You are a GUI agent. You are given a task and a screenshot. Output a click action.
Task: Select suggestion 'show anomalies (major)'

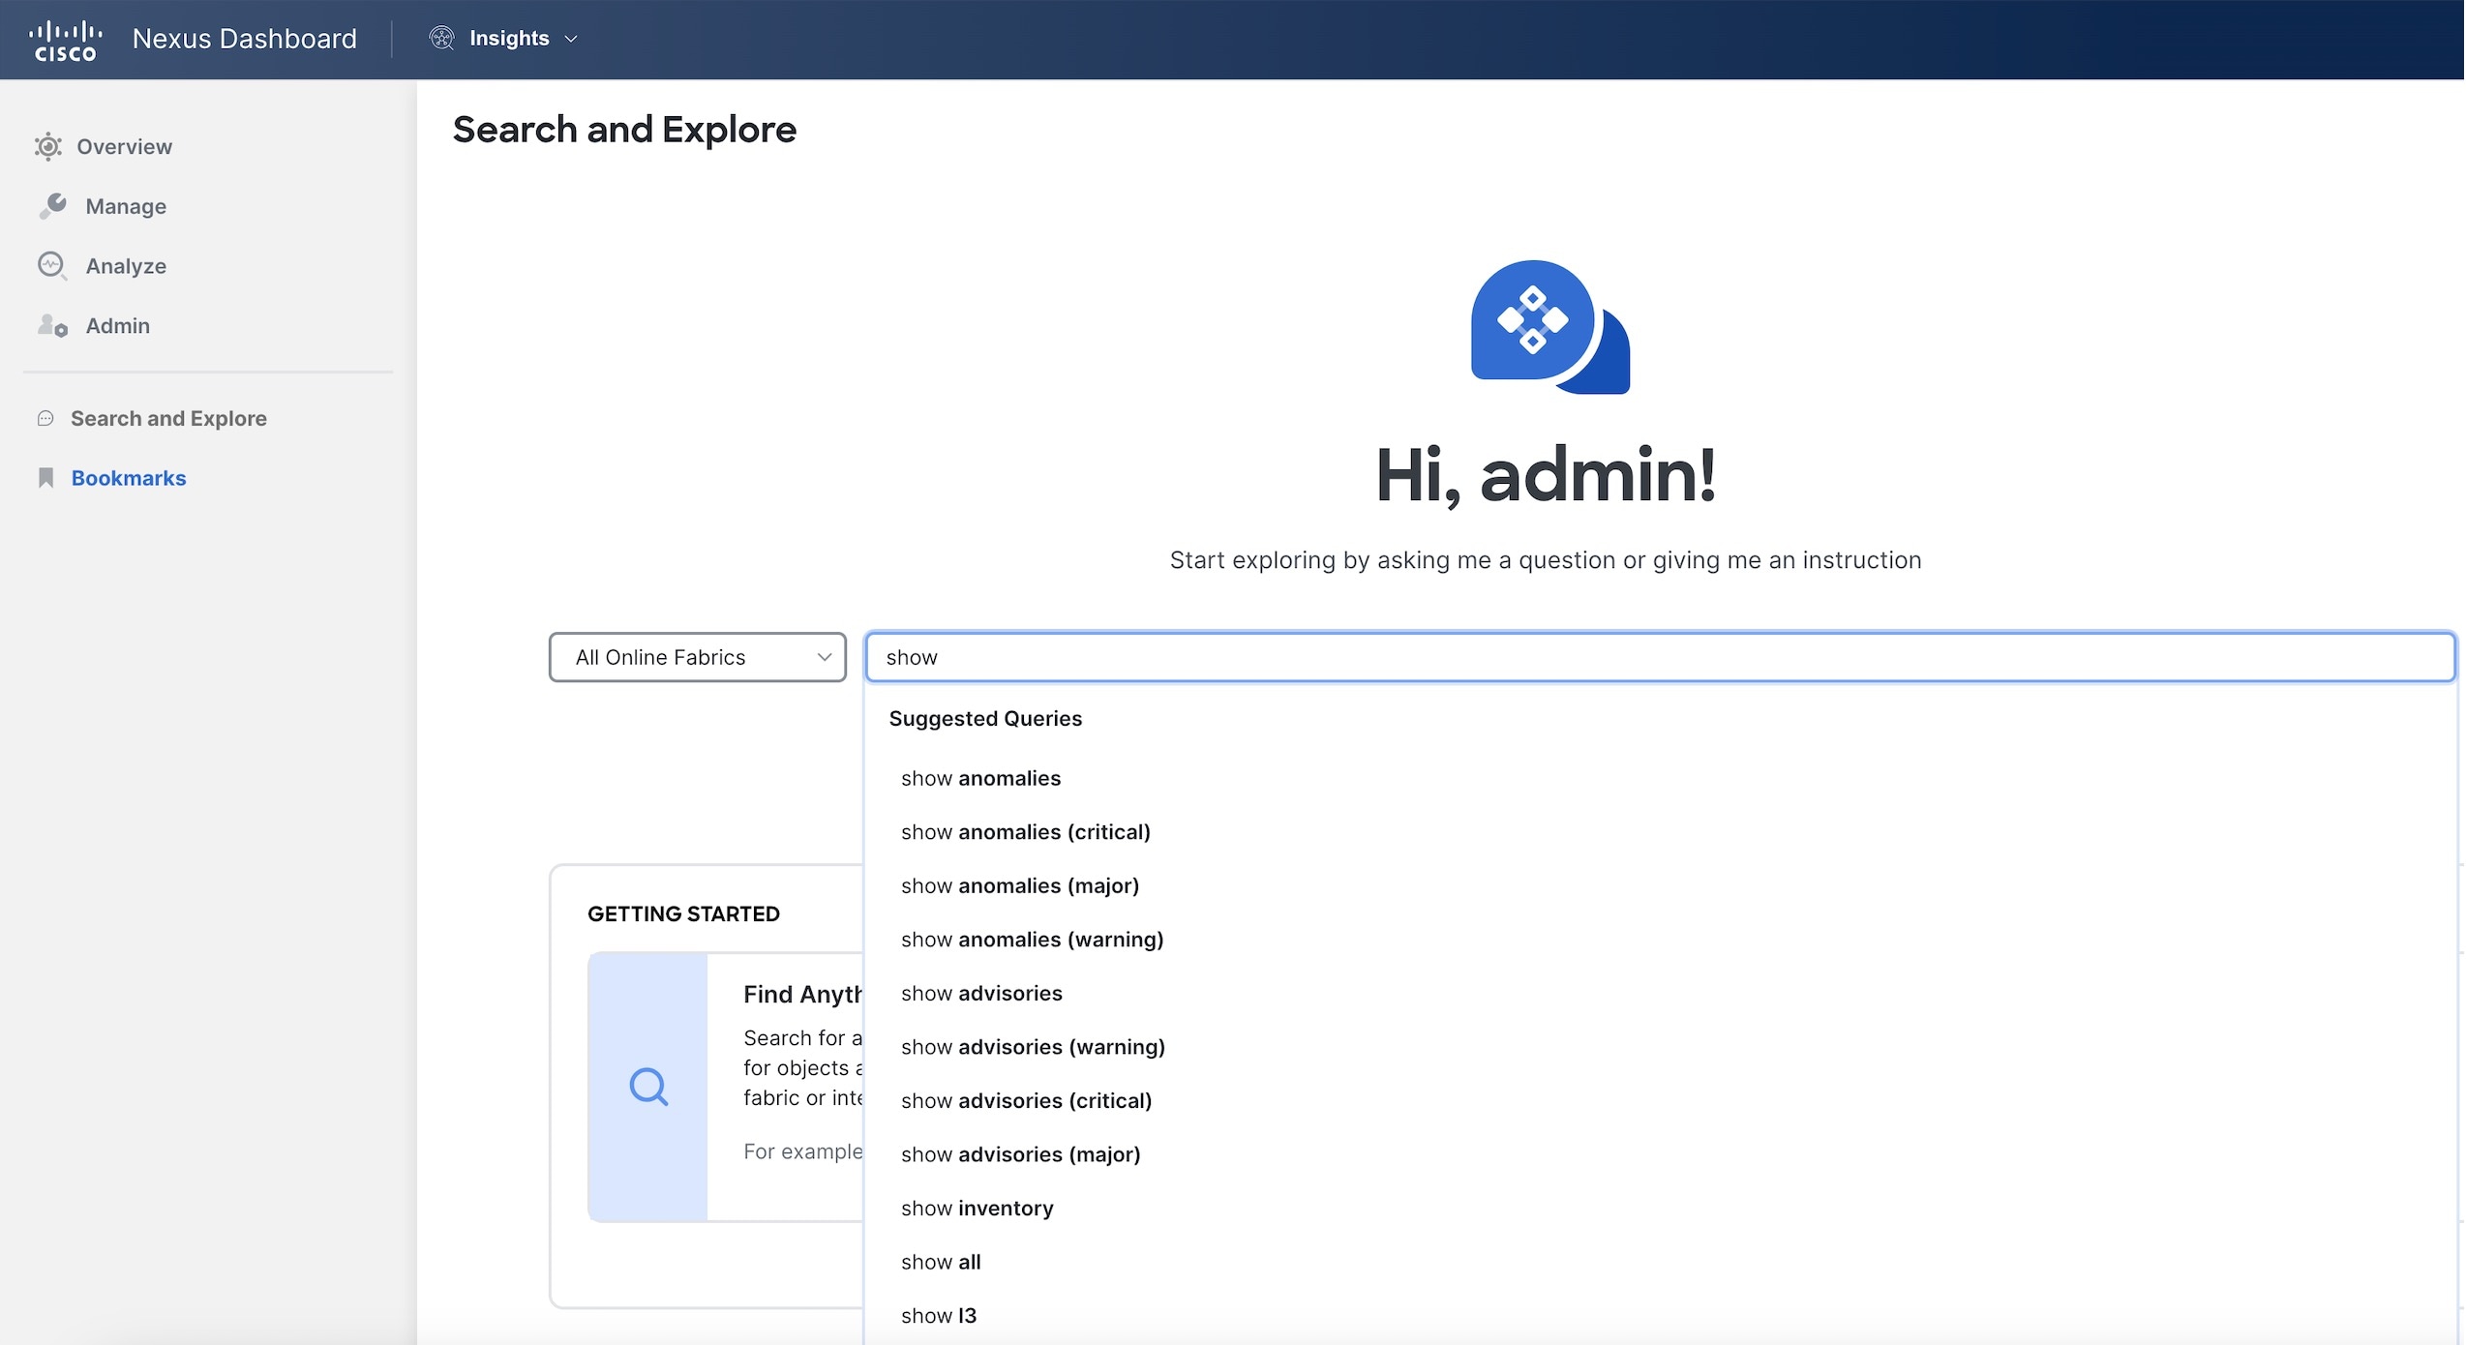pyautogui.click(x=1019, y=885)
